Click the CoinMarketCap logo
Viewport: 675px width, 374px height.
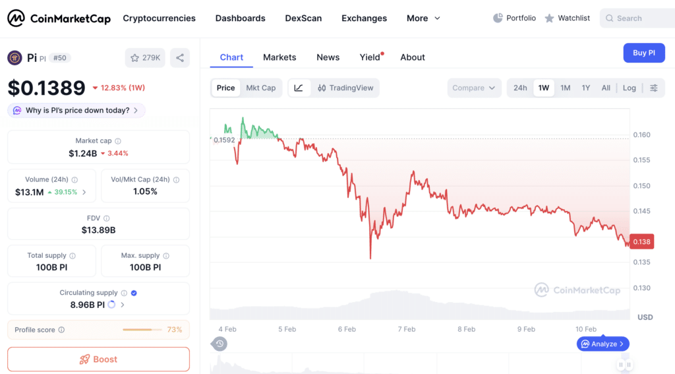coord(59,18)
